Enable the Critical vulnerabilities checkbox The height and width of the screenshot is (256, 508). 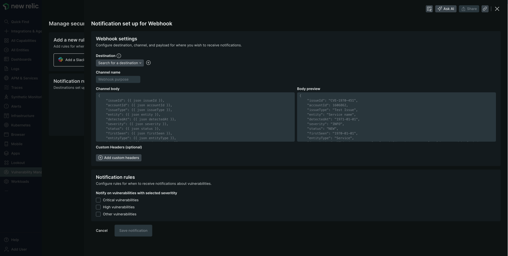[98, 200]
